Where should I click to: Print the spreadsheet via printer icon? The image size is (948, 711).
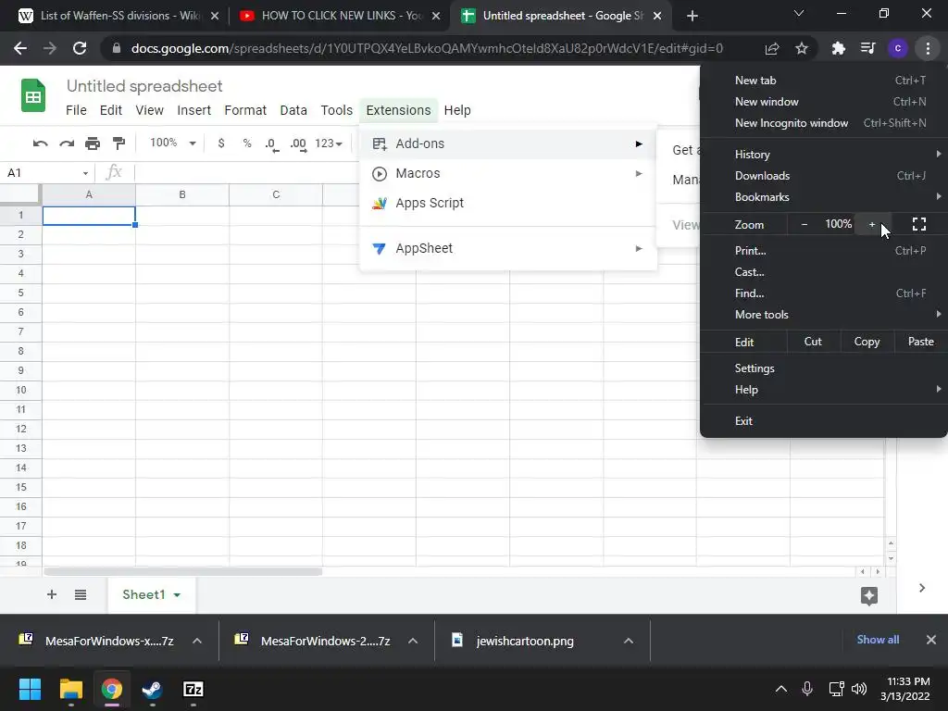(93, 143)
